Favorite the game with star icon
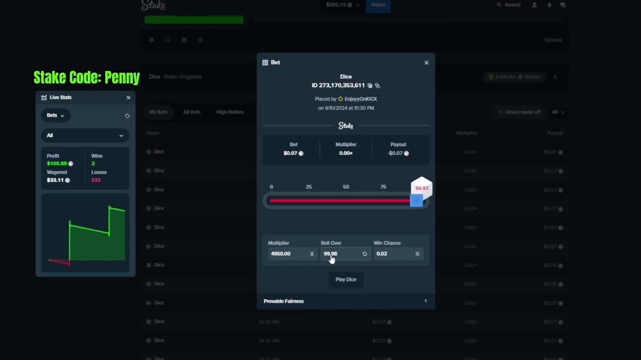Viewport: 641px width, 360px height. pyautogui.click(x=201, y=40)
